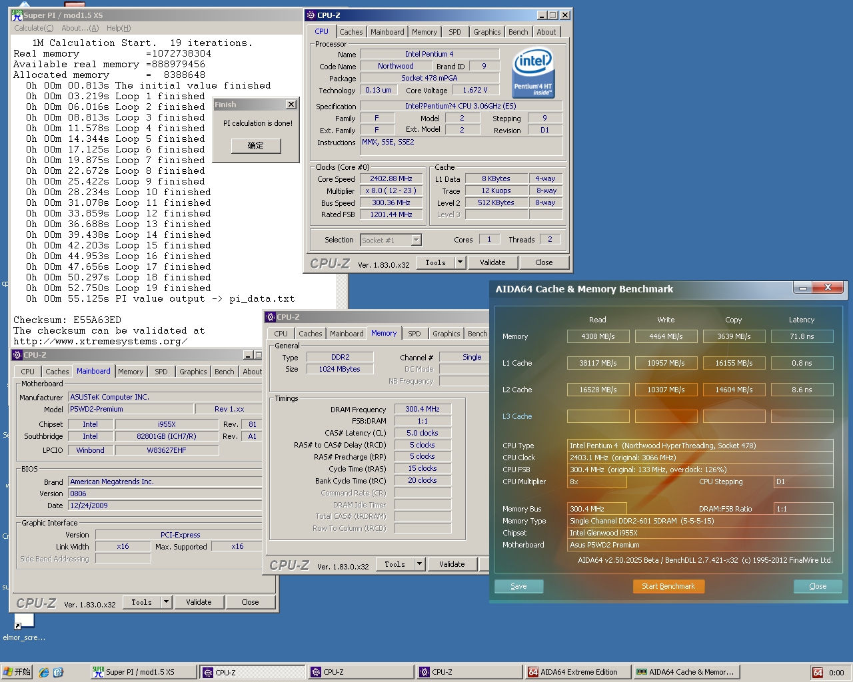Select About tab in the CPU-Z CPU window

pyautogui.click(x=546, y=32)
